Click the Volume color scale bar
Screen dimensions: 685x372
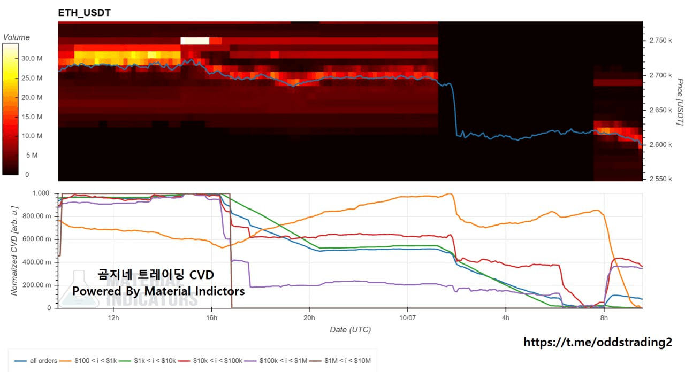pyautogui.click(x=10, y=109)
